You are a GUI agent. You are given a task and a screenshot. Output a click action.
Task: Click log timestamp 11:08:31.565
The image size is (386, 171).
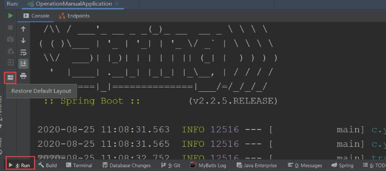click(135, 144)
